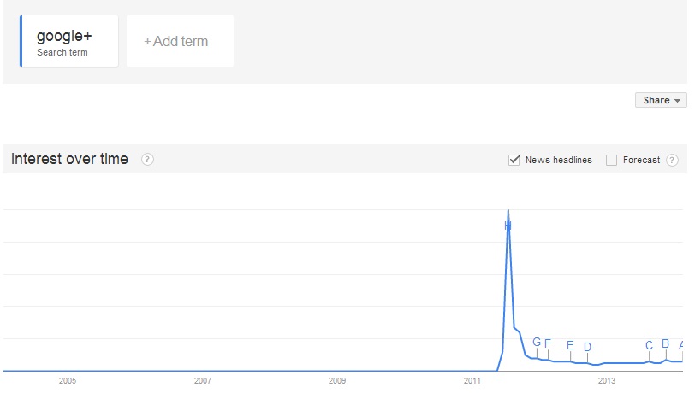The height and width of the screenshot is (393, 695).
Task: Select news headline marker A
Action: coord(680,345)
